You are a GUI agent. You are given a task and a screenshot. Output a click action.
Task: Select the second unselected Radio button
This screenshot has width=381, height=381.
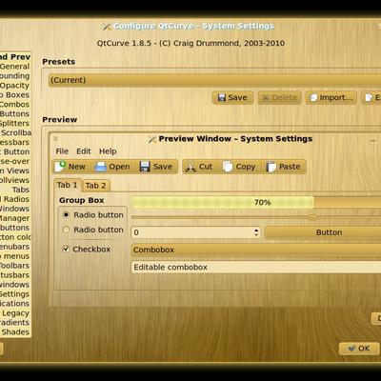pos(66,230)
